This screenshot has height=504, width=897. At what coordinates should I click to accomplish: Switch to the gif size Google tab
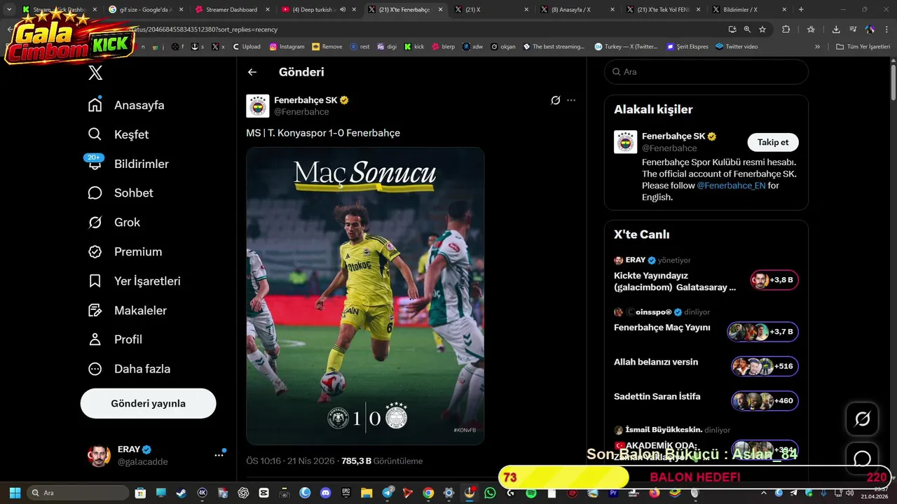coord(145,10)
